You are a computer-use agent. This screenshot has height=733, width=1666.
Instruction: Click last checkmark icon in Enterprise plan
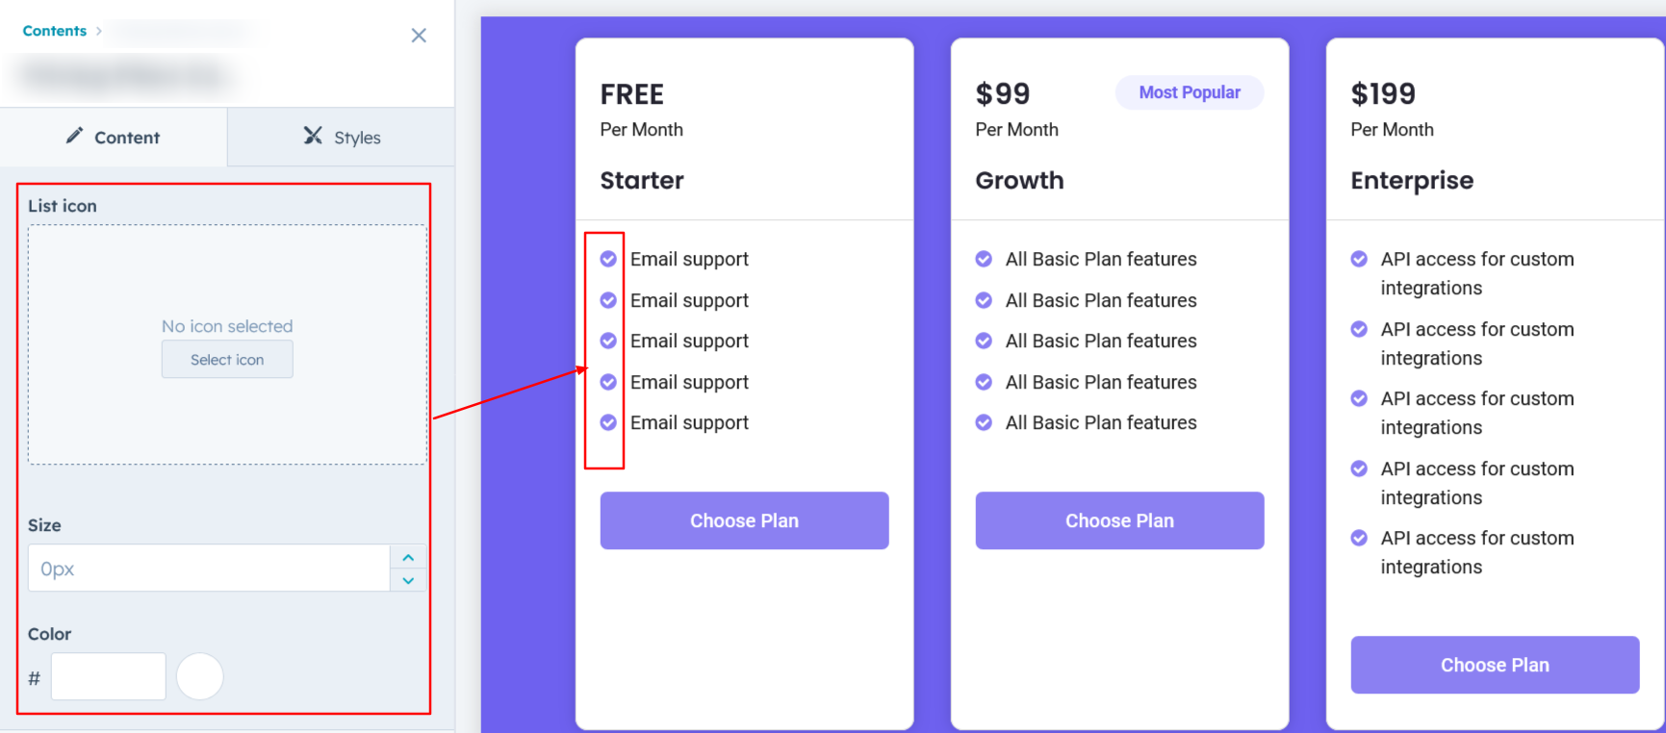pos(1359,538)
